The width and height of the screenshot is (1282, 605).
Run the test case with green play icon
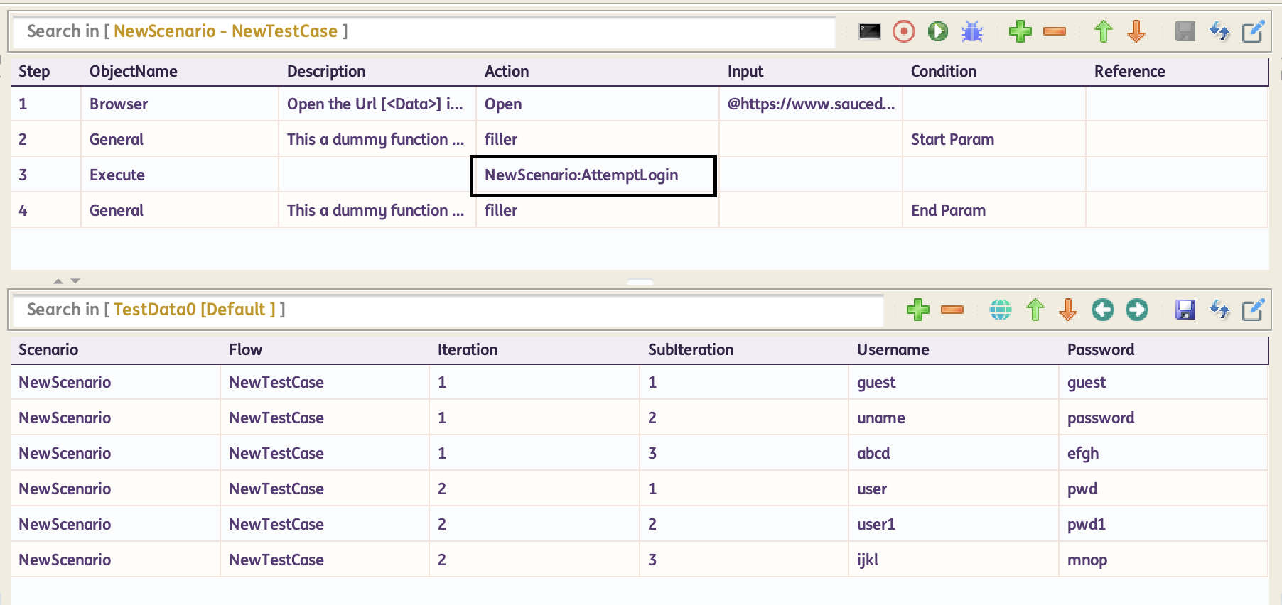click(938, 31)
